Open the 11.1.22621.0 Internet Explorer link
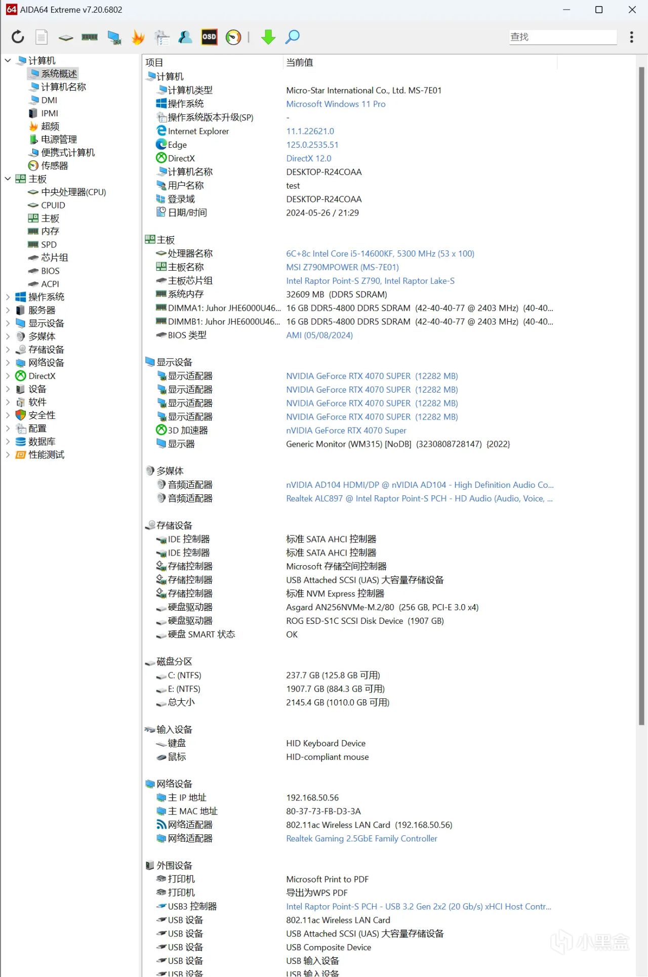The height and width of the screenshot is (977, 648). 310,131
